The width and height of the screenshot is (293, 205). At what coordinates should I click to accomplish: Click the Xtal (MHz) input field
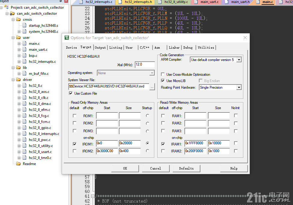(x=145, y=65)
